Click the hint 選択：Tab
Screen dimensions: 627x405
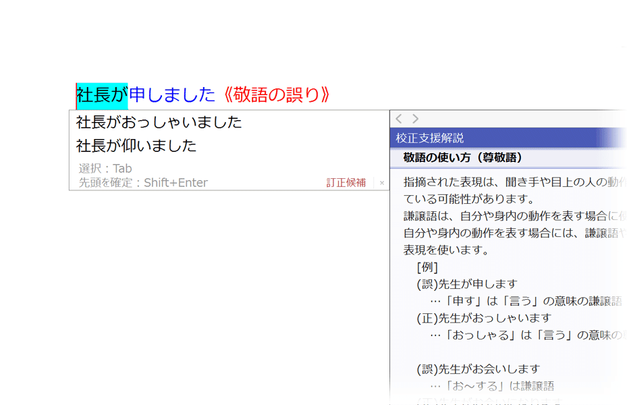pos(105,168)
